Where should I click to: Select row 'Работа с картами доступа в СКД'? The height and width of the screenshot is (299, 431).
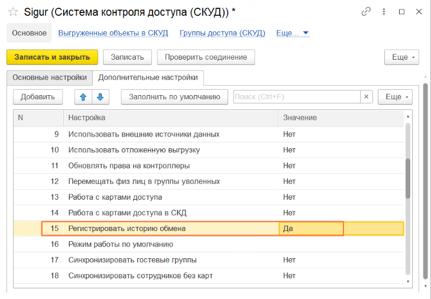pos(132,213)
